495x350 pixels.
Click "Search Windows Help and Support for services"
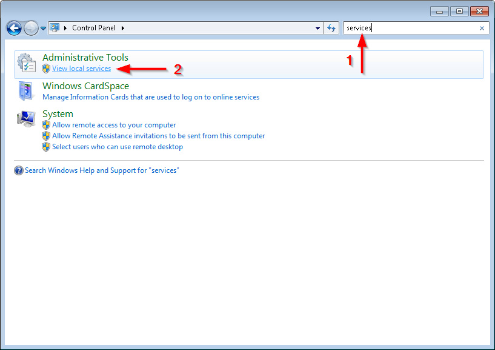click(x=102, y=170)
